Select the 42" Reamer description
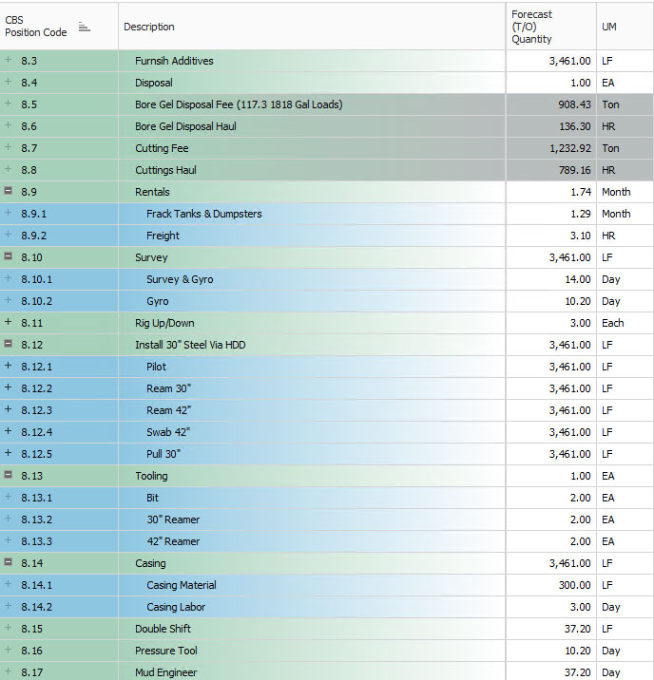The width and height of the screenshot is (654, 680). click(x=173, y=541)
